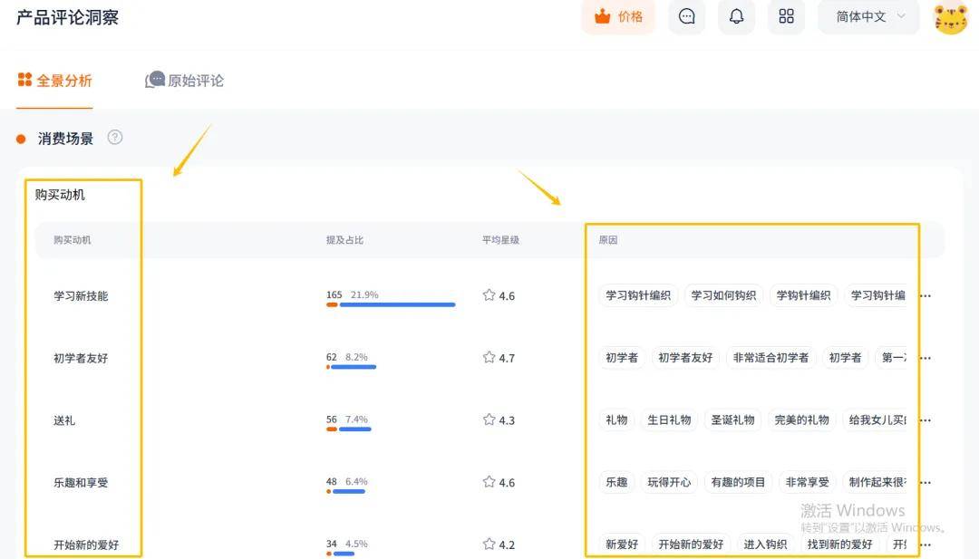Click the 购买动机 column header

click(x=72, y=239)
